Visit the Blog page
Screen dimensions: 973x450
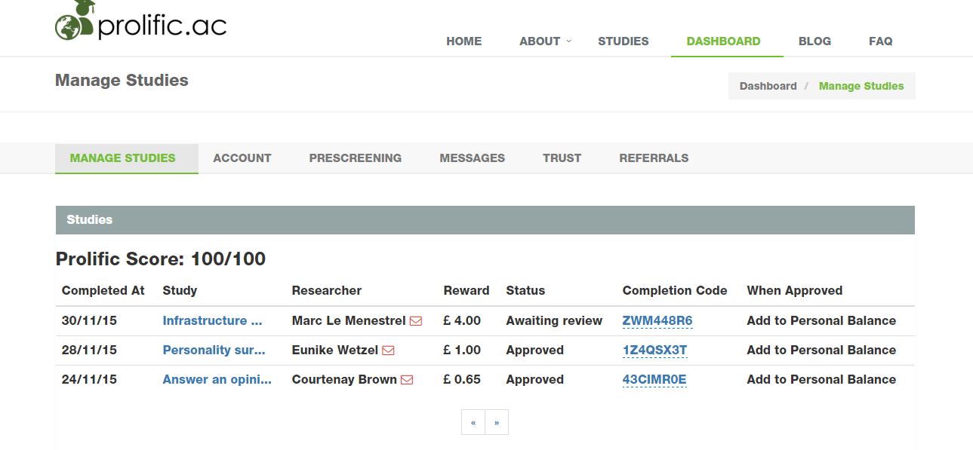tap(814, 41)
